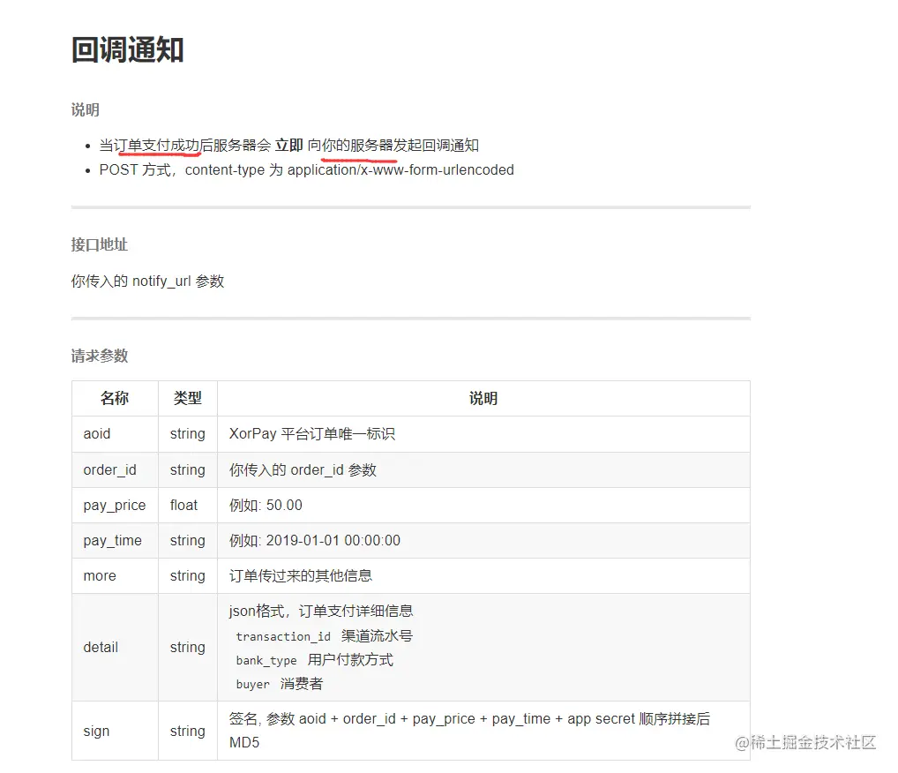Click the 接口地址 section heading
The width and height of the screenshot is (898, 773).
coord(99,244)
